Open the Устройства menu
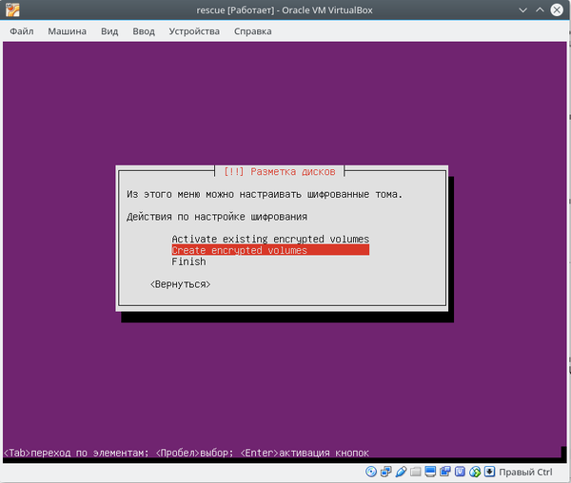 [x=194, y=31]
